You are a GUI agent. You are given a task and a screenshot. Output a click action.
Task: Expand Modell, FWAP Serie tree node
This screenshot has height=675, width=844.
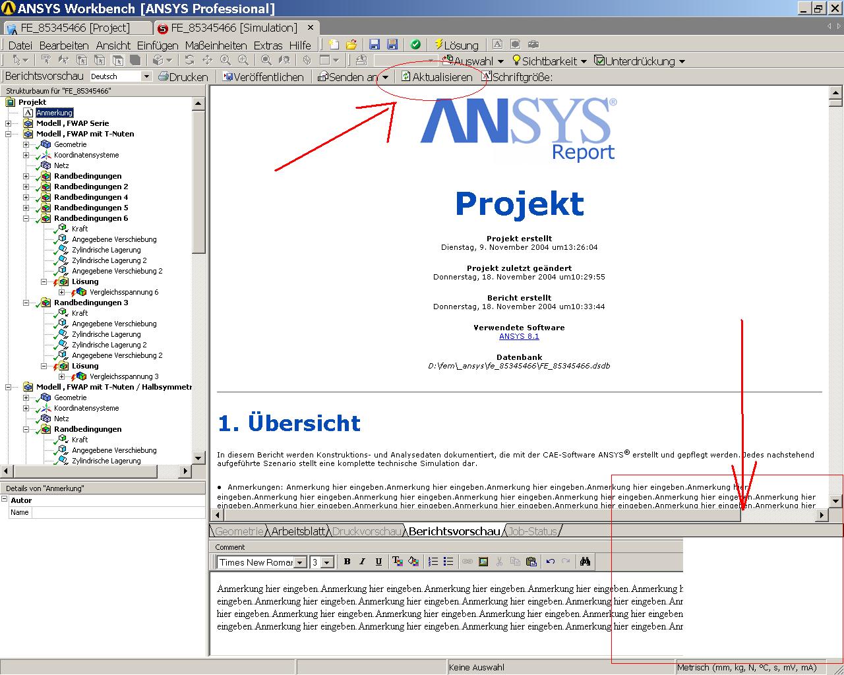pyautogui.click(x=8, y=123)
